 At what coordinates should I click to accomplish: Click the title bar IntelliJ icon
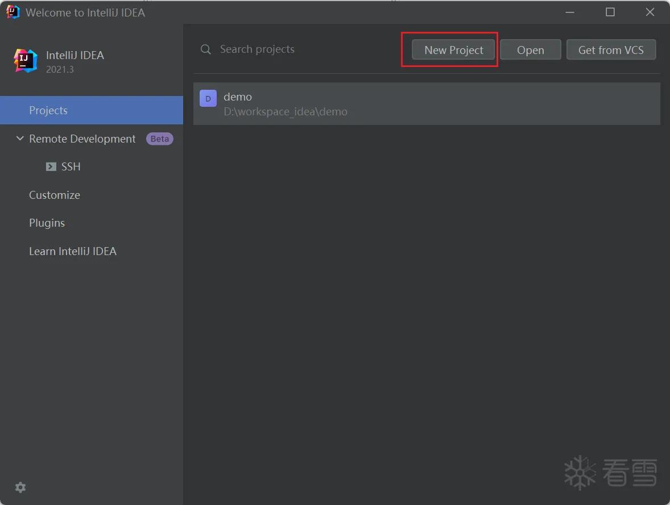(13, 12)
